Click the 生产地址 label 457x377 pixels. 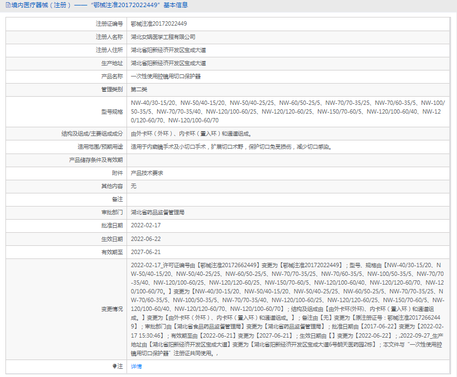coord(112,63)
